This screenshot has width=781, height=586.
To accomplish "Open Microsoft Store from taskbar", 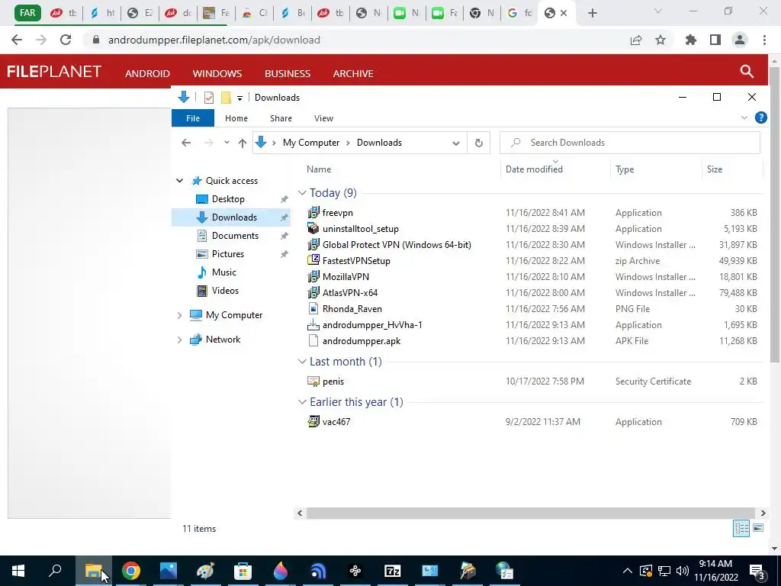I will pos(243,571).
